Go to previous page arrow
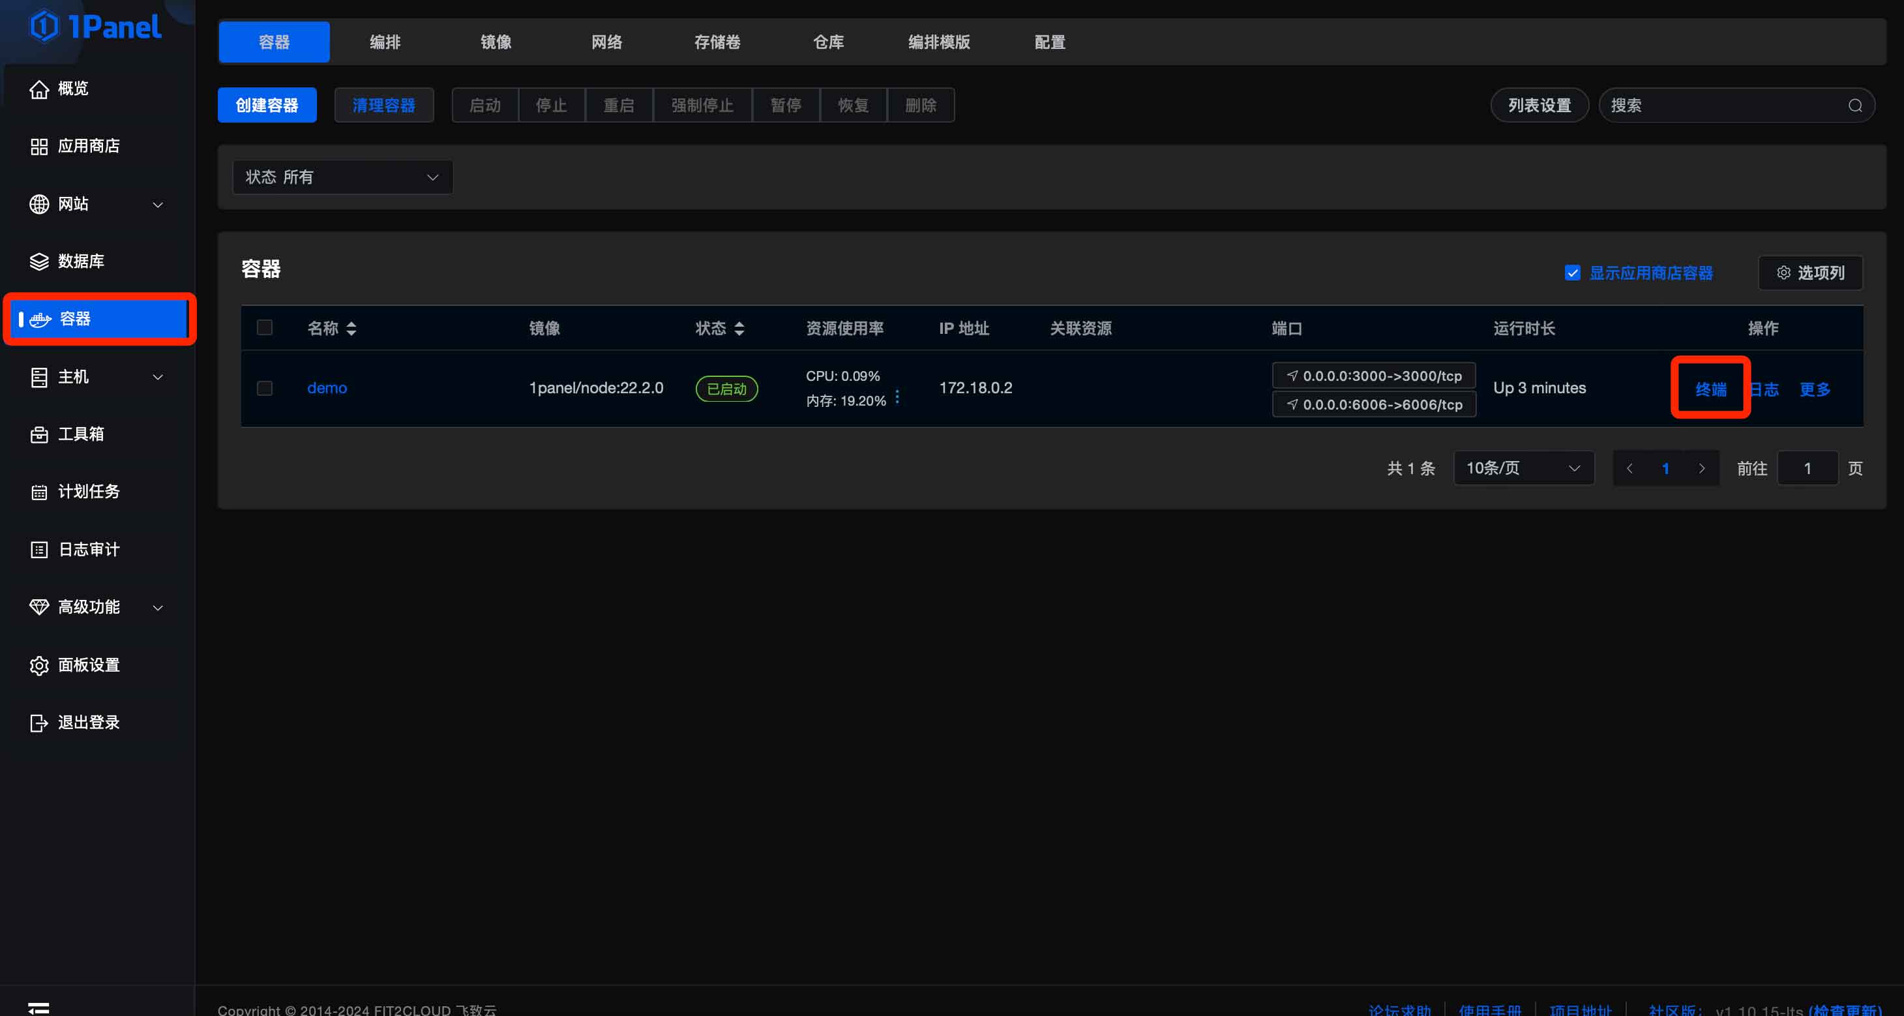 pos(1629,469)
